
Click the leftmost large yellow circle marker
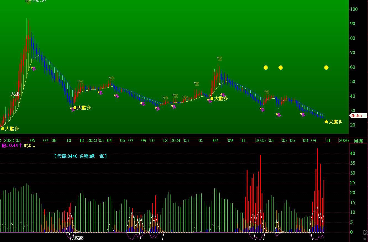(266, 67)
